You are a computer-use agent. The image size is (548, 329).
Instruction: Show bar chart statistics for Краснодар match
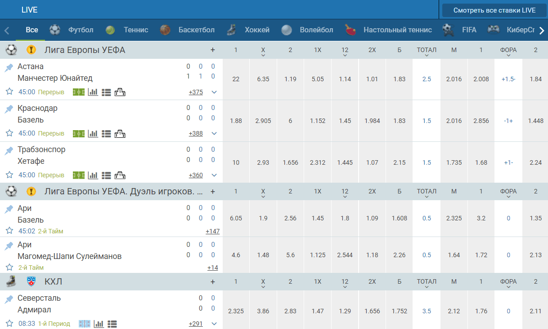(93, 133)
